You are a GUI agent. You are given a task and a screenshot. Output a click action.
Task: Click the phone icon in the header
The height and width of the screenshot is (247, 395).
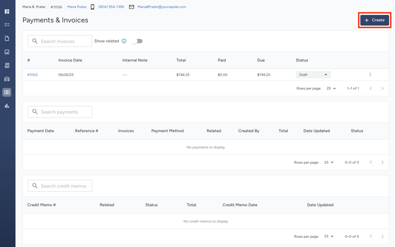[92, 7]
